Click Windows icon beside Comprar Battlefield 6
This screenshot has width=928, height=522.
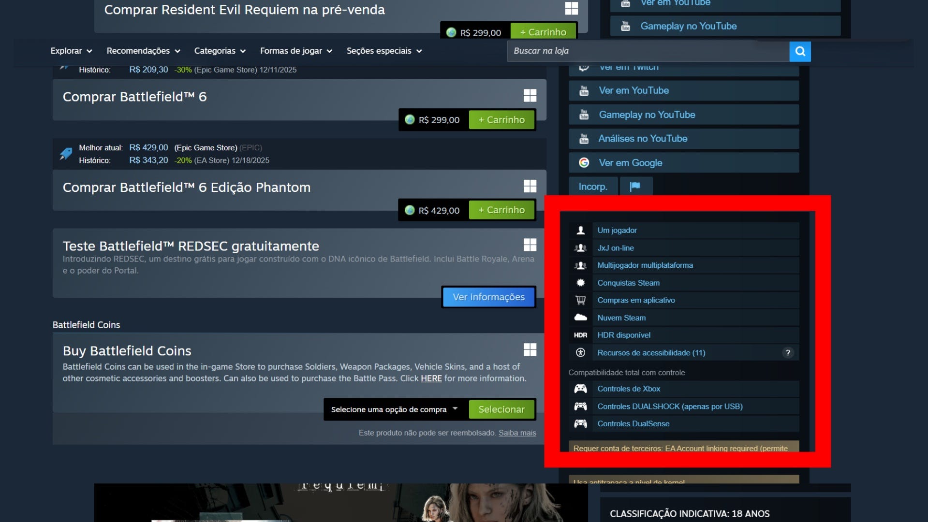(x=530, y=96)
